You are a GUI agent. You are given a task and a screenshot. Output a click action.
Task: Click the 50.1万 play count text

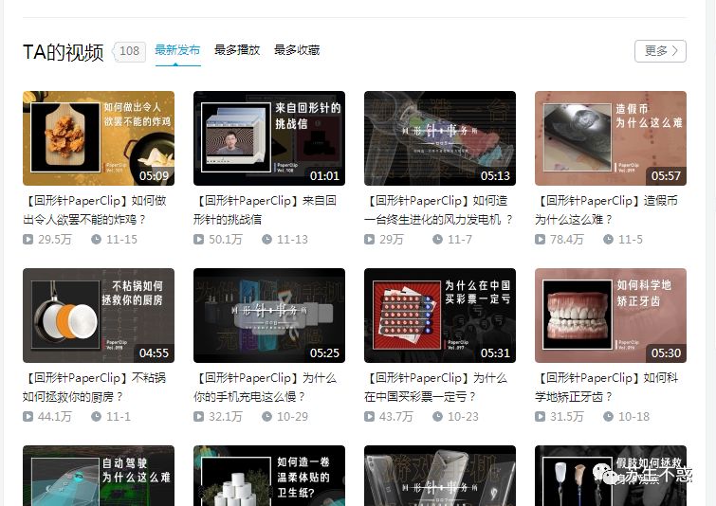[x=226, y=239]
